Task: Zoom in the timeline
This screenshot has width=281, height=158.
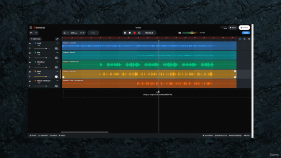Action: [249, 39]
